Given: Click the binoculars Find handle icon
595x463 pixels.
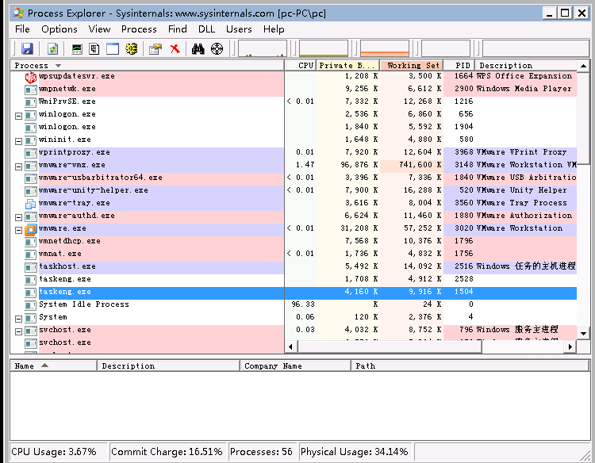Looking at the screenshot, I should point(198,48).
